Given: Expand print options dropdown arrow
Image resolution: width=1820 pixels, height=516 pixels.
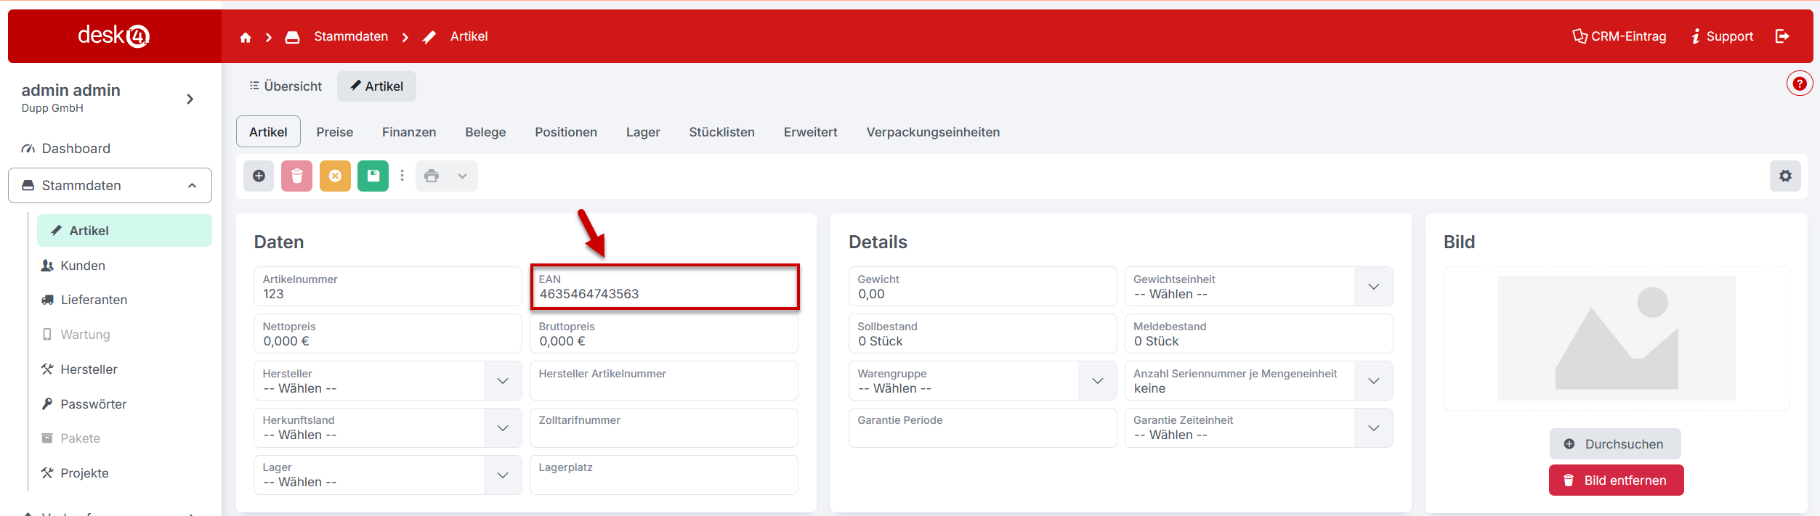Looking at the screenshot, I should click(462, 176).
